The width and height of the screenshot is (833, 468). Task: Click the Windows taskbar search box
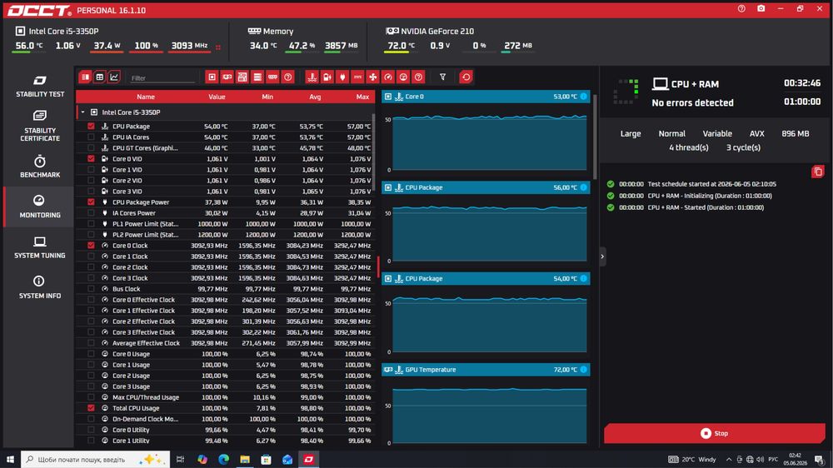click(x=96, y=459)
